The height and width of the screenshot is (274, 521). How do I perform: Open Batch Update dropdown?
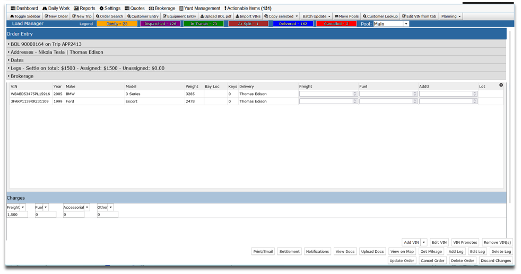(x=316, y=16)
